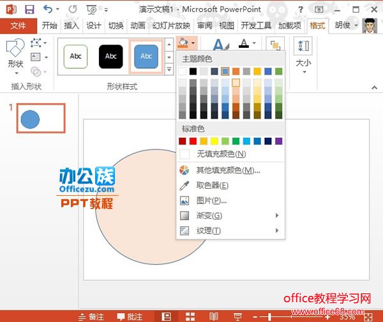383x322 pixels.
Task: Open the PowerPoint help question mark
Action: 301,10
